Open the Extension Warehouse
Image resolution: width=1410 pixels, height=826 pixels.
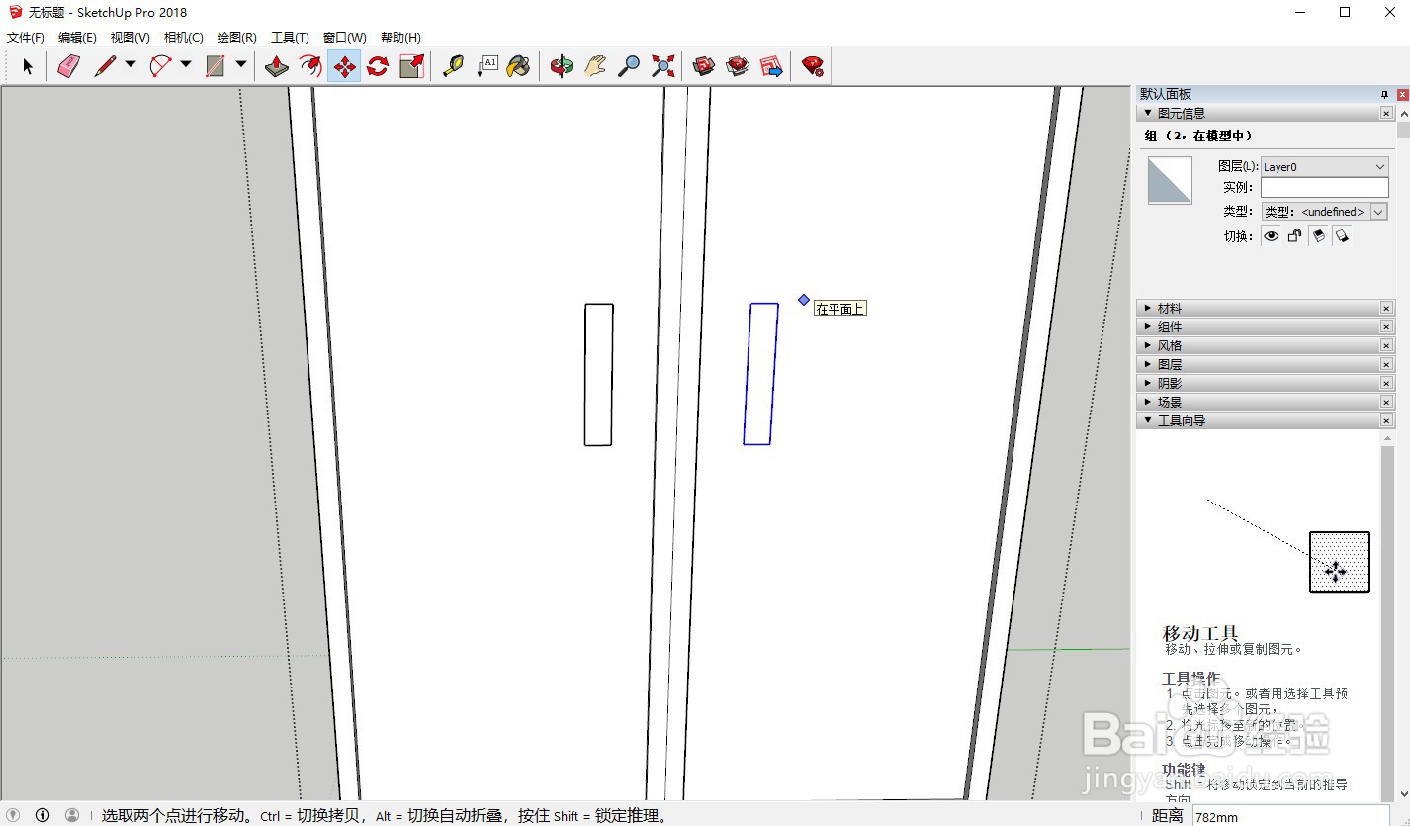tap(738, 66)
